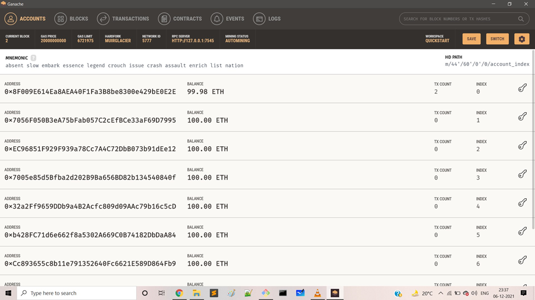Click the mnemonic help question icon
The height and width of the screenshot is (300, 535).
point(33,58)
